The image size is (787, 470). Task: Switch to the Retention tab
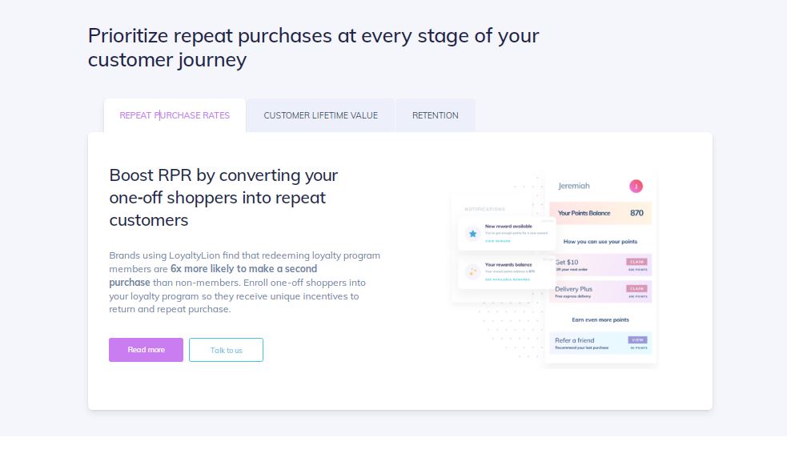coord(435,114)
